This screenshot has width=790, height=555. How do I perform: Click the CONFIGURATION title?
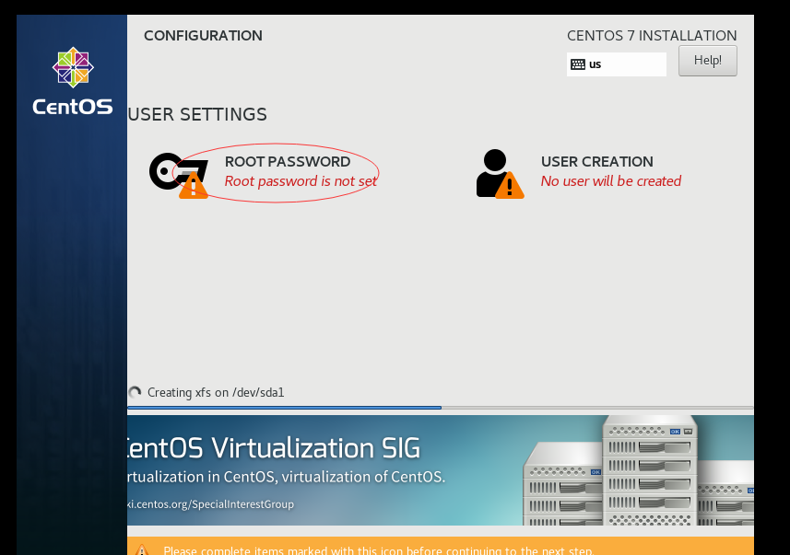pos(203,36)
